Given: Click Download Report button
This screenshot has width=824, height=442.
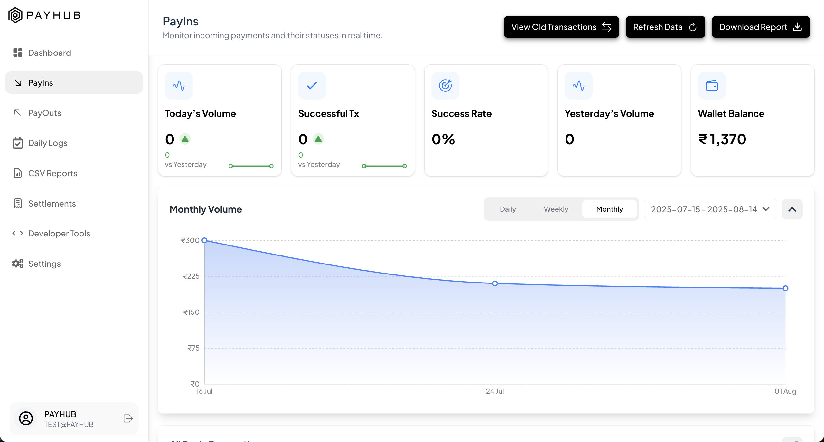Looking at the screenshot, I should tap(760, 27).
